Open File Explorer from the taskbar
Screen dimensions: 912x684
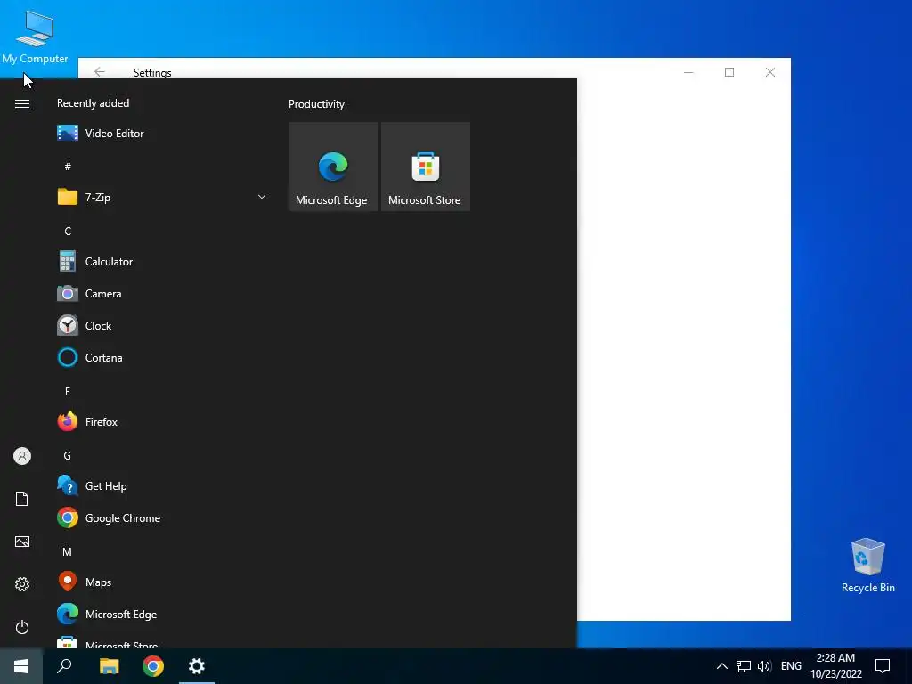[x=109, y=666]
